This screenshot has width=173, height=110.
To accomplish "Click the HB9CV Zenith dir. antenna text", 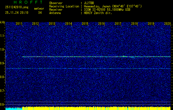I will pos(98,13).
